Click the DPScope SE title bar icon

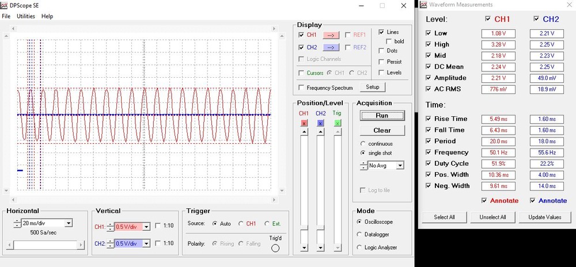point(5,5)
